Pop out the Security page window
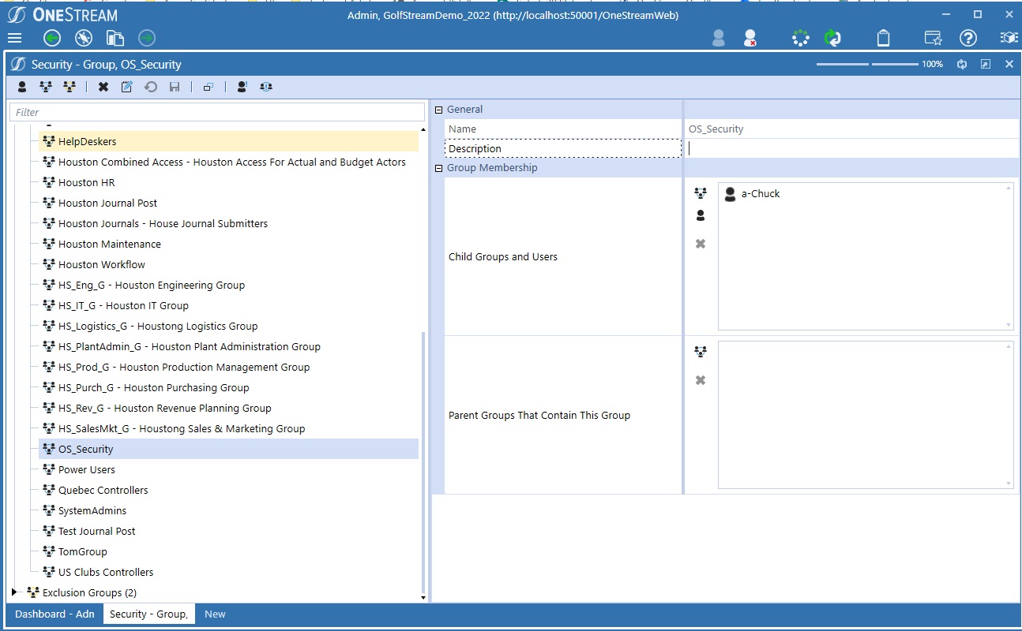Screen dimensions: 1022x631 pos(986,64)
